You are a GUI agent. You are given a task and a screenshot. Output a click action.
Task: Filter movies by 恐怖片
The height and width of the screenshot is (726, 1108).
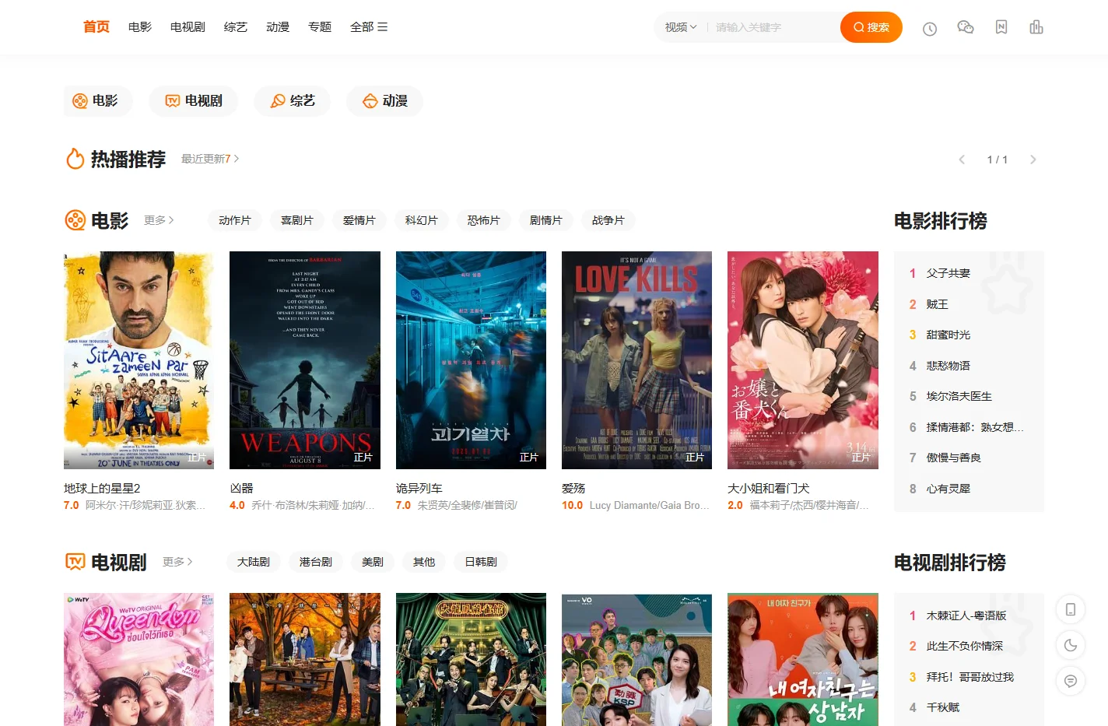tap(484, 220)
